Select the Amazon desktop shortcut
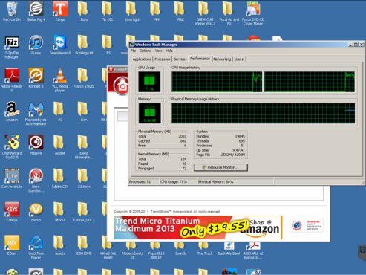The width and height of the screenshot is (366, 275). pyautogui.click(x=12, y=111)
